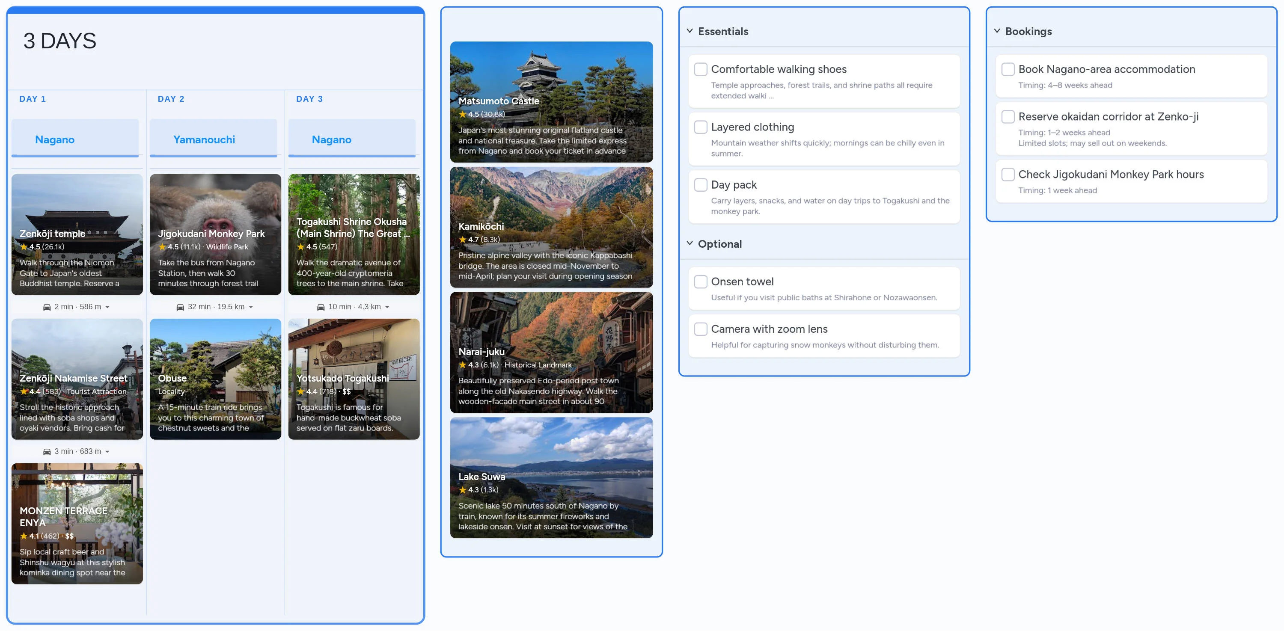Viewport: 1284px width, 631px height.
Task: Check the Onsen towel item
Action: [701, 281]
